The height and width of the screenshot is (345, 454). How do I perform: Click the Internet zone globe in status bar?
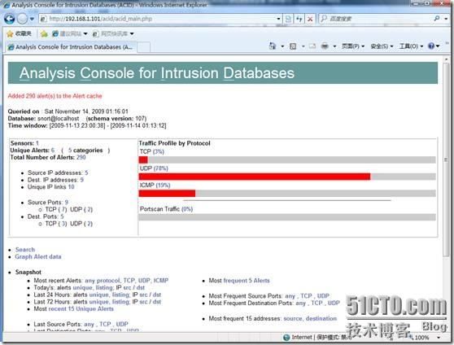(x=286, y=337)
